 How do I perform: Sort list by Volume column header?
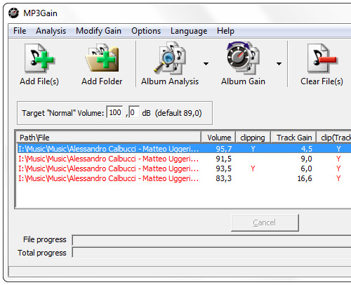click(x=218, y=138)
